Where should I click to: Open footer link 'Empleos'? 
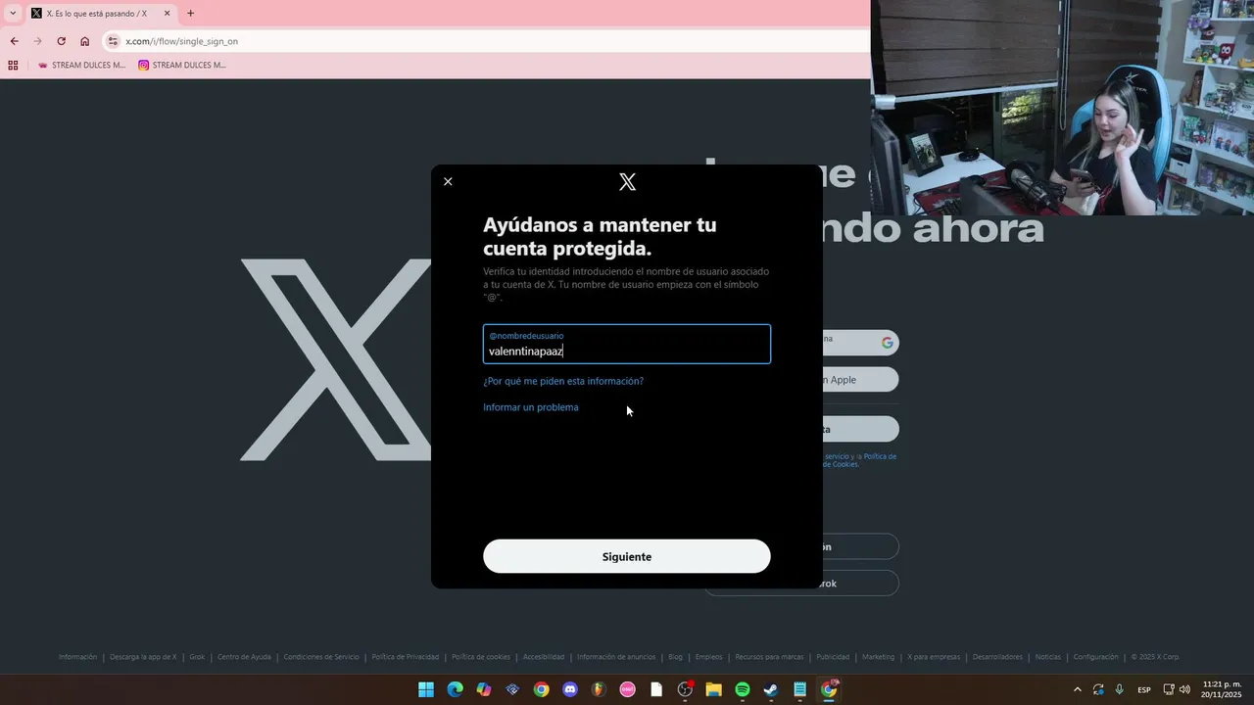[709, 657]
